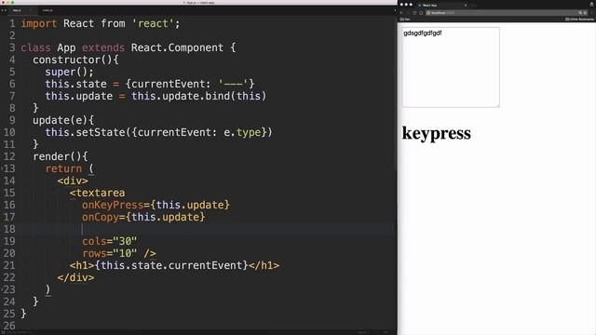The image size is (596, 335).
Task: Click 'render(){' on line 12
Action: [61, 156]
